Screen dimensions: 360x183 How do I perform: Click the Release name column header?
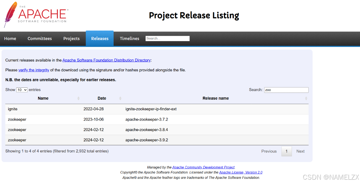click(216, 98)
